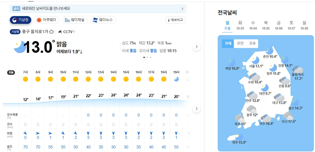Image resolution: width=315 pixels, height=152 pixels.
Task: Select the 오전 map tab
Action: point(240,43)
